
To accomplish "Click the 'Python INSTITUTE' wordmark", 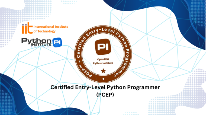I will pos(36,42).
